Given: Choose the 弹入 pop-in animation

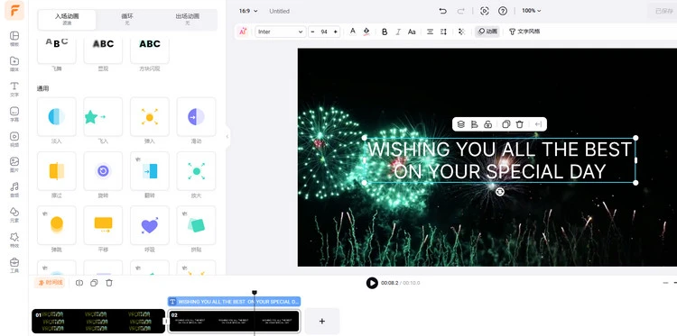Looking at the screenshot, I should coord(150,117).
